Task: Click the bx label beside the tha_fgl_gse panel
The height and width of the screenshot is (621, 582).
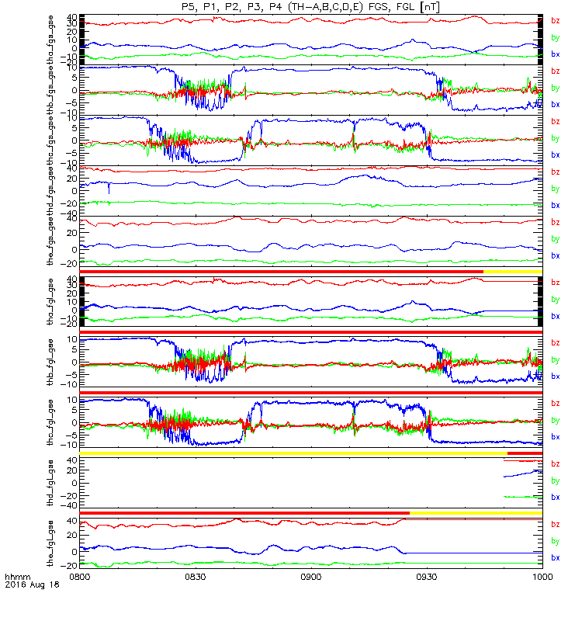Action: (556, 317)
